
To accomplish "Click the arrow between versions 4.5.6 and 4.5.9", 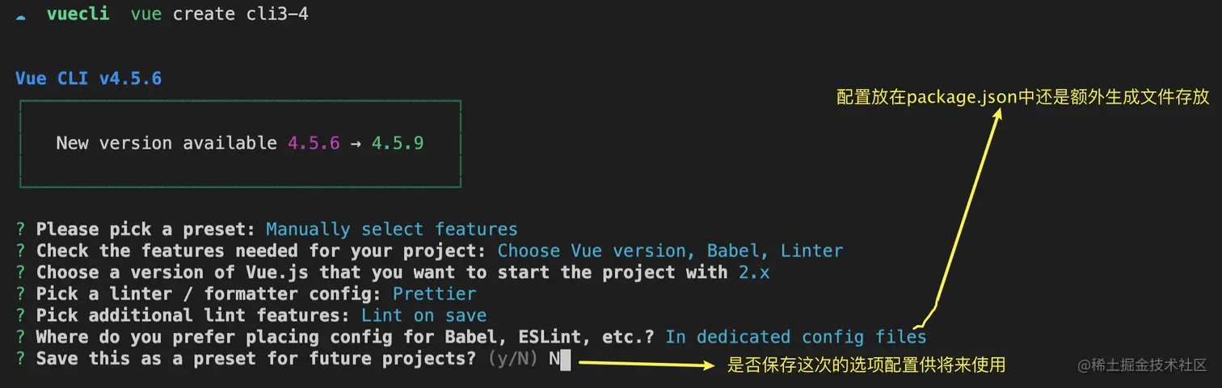I will (356, 144).
